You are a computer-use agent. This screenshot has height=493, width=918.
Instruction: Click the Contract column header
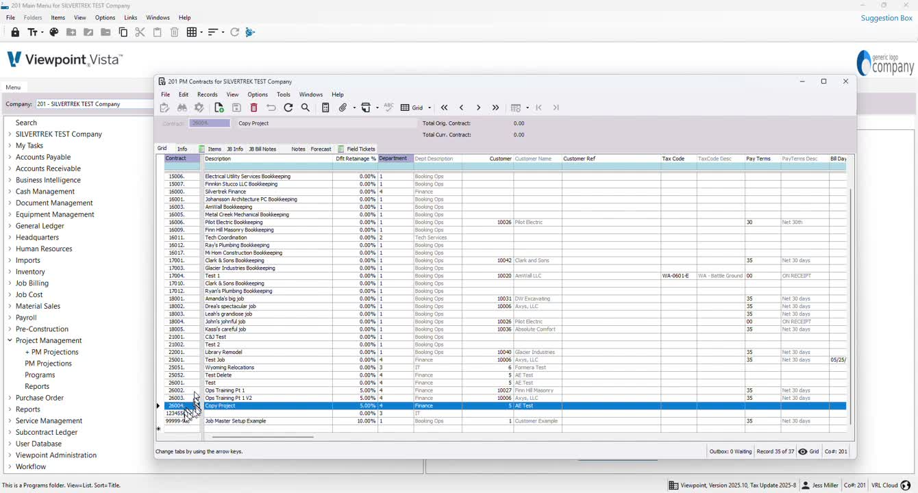pos(182,159)
